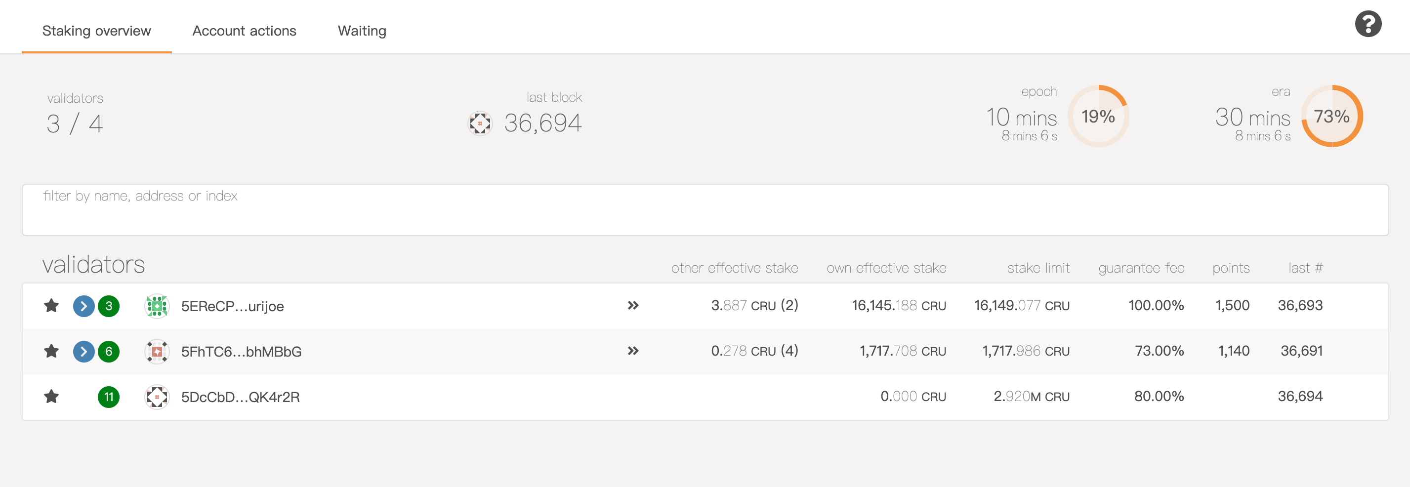Click the 5FhTC6...bhMBbG validator identicon
The width and height of the screenshot is (1410, 487).
[157, 351]
